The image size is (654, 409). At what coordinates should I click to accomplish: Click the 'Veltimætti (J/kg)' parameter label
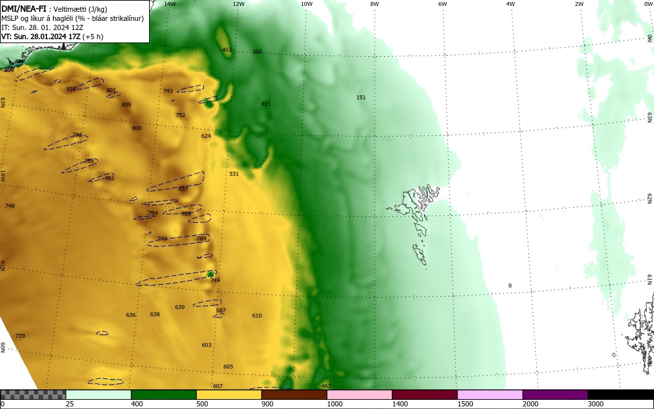80,9
